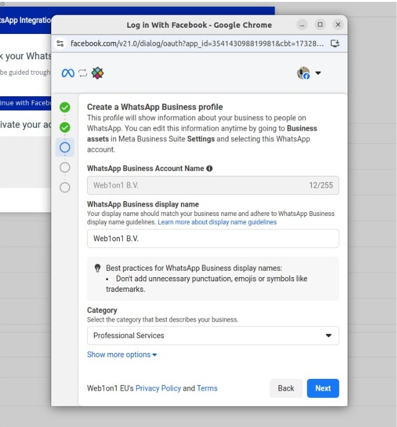Click the icon at right end of address bar
397x427 pixels.
click(x=335, y=43)
